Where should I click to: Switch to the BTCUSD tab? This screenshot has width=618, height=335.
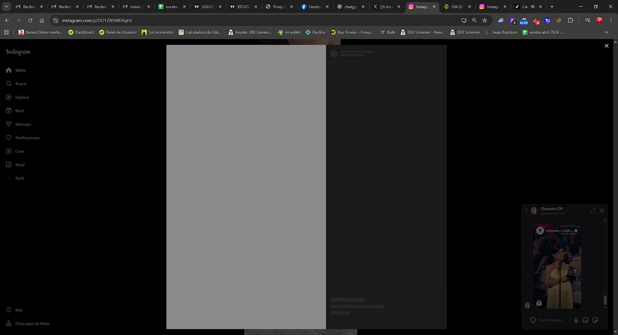244,7
